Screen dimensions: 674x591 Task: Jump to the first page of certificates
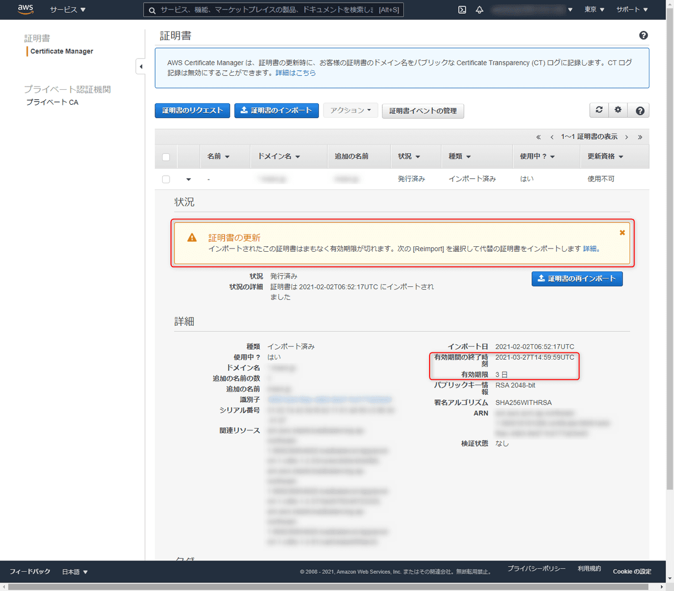pyautogui.click(x=538, y=136)
